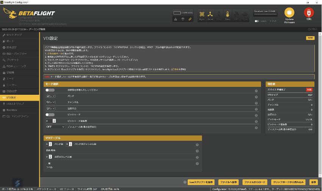Click help icon beside Lua script save button

click(x=185, y=182)
